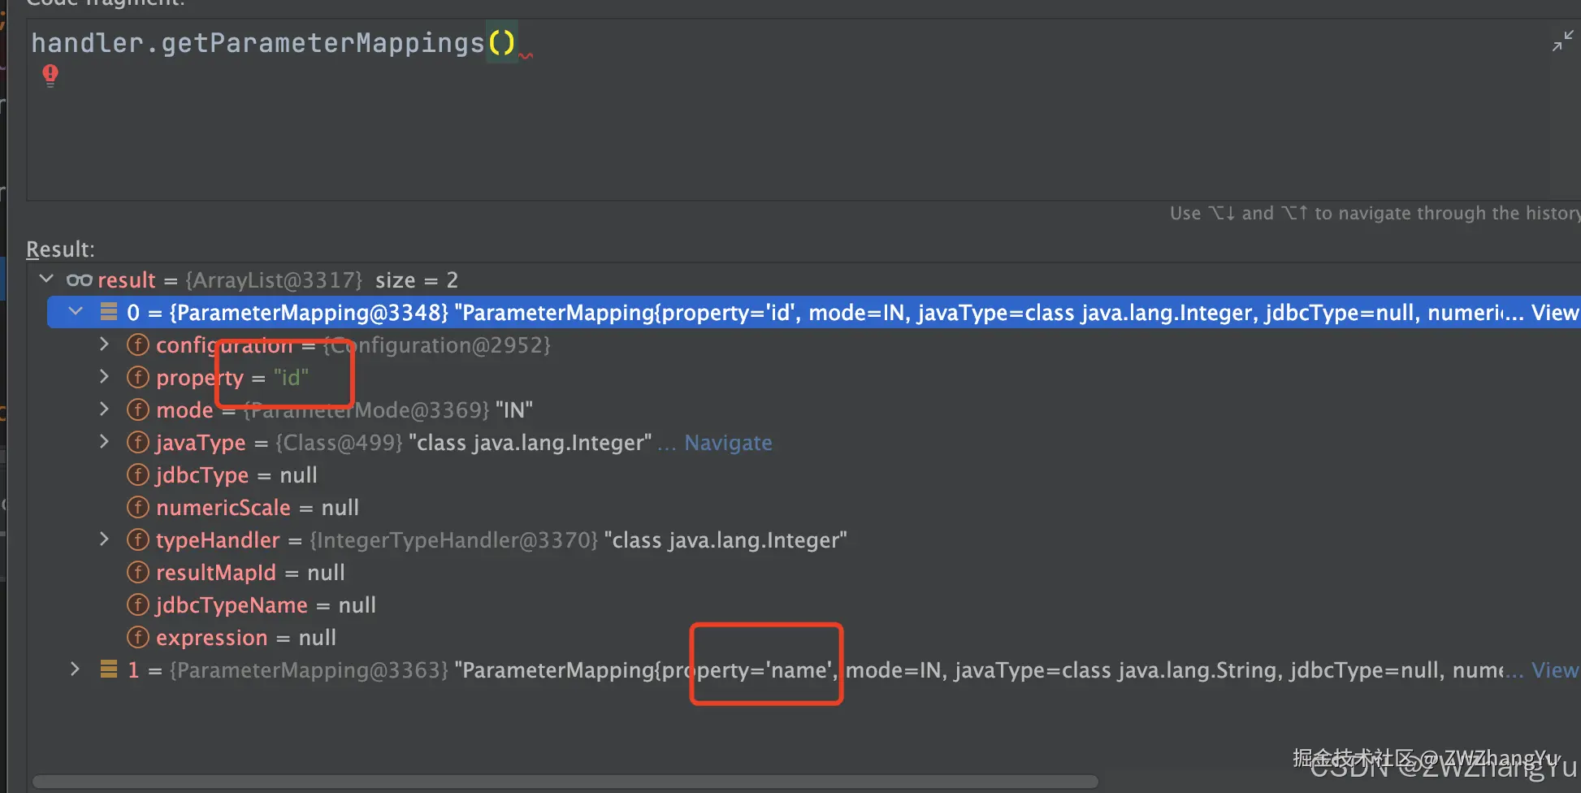Click the field icon beside mode
Image resolution: width=1581 pixels, height=793 pixels.
[138, 410]
